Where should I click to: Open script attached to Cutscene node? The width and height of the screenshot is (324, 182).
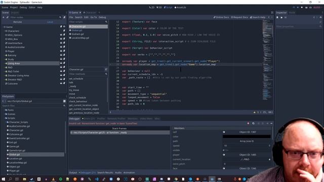[x=64, y=83]
